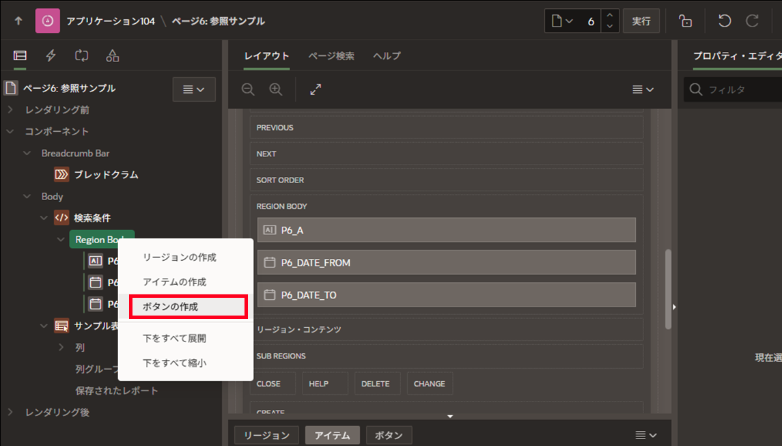Collapse the コンポーネント tree node
Image resolution: width=782 pixels, height=446 pixels.
click(10, 131)
